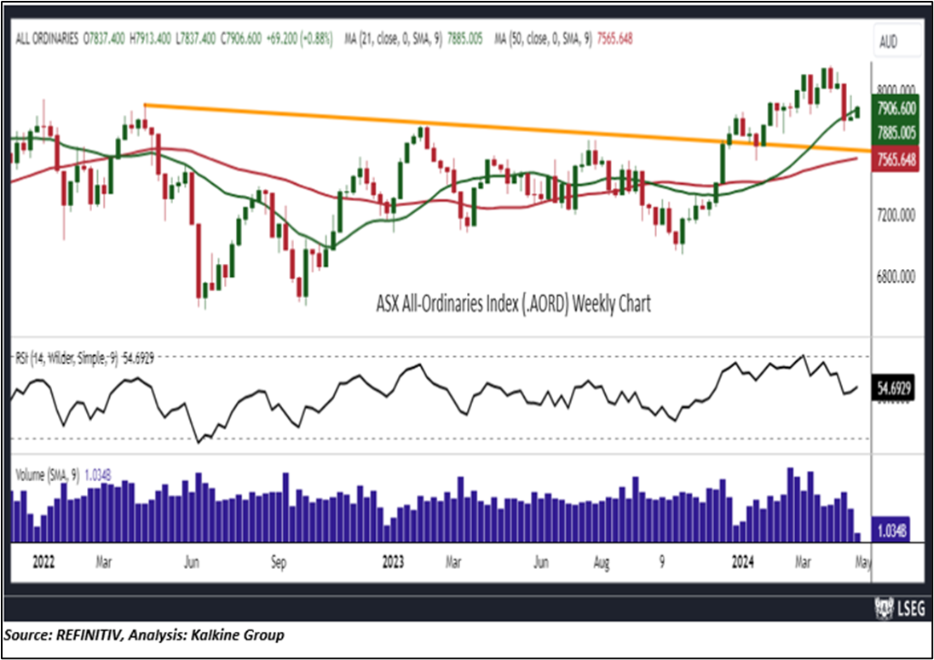Viewport: 934px width, 660px height.
Task: Click the May time axis label
Action: click(x=862, y=562)
